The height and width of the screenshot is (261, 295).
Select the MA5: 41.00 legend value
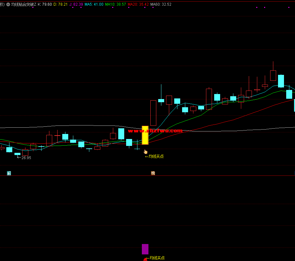tap(94, 4)
